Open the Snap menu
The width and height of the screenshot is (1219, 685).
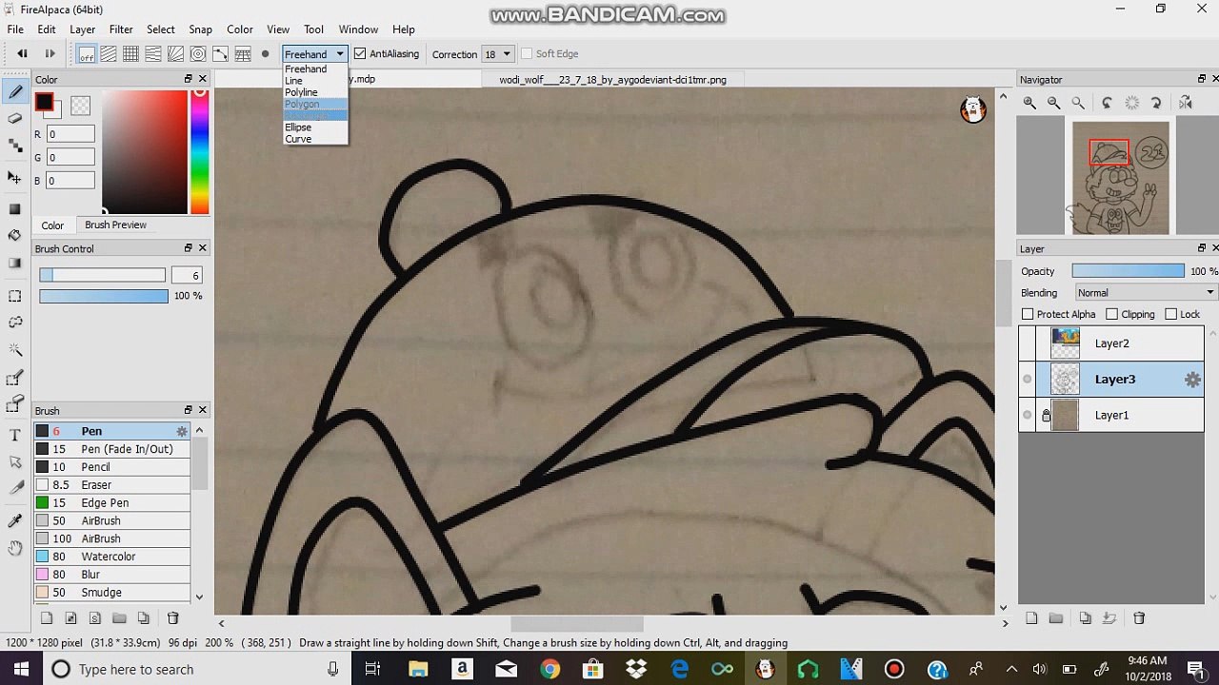tap(200, 29)
